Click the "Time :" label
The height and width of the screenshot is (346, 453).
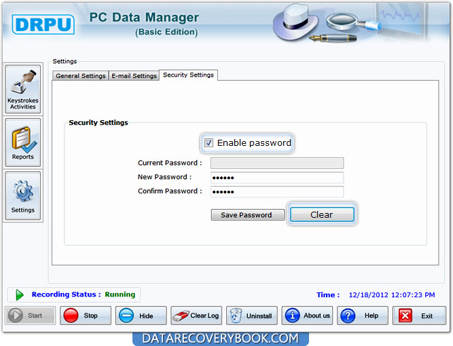coord(328,294)
